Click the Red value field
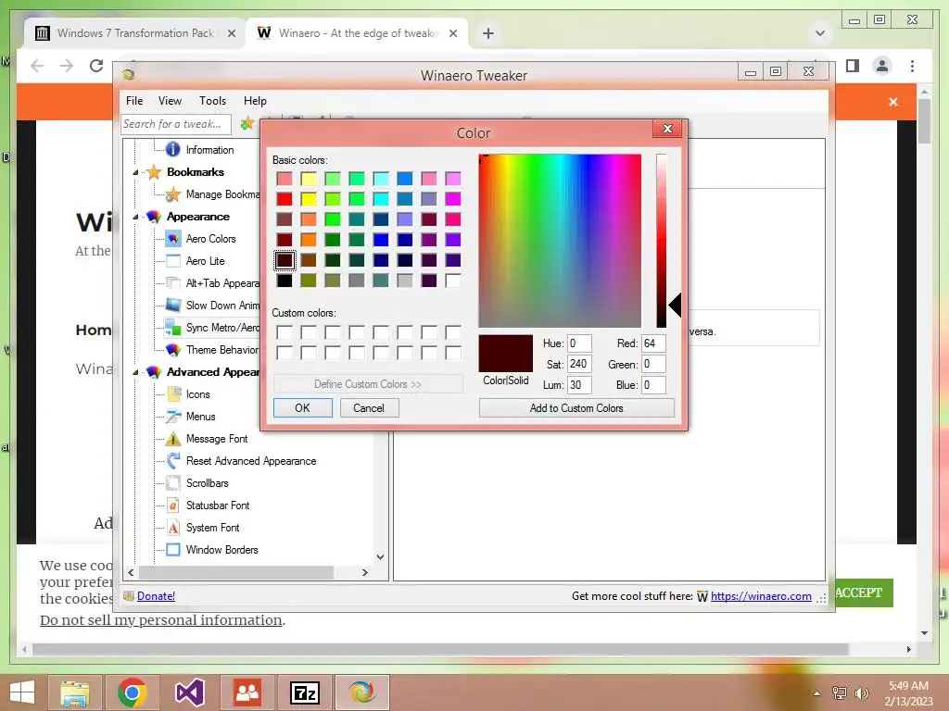Image resolution: width=949 pixels, height=711 pixels. (653, 343)
